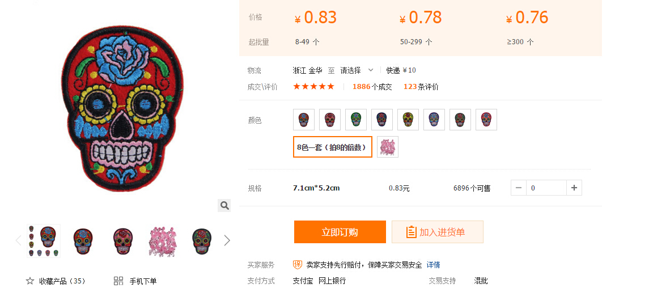Select the eight-skull set thumbnail
The height and width of the screenshot is (288, 670).
44,241
